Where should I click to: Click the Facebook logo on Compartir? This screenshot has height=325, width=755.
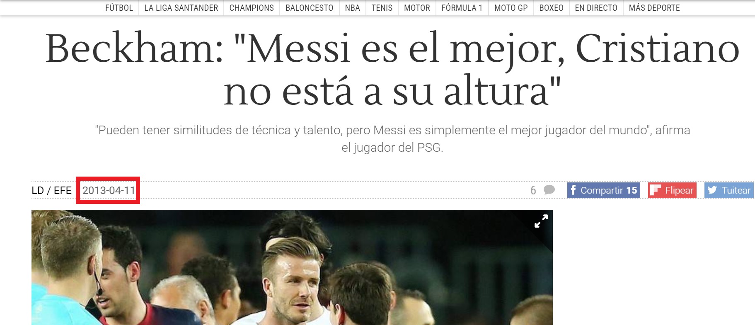tap(573, 190)
